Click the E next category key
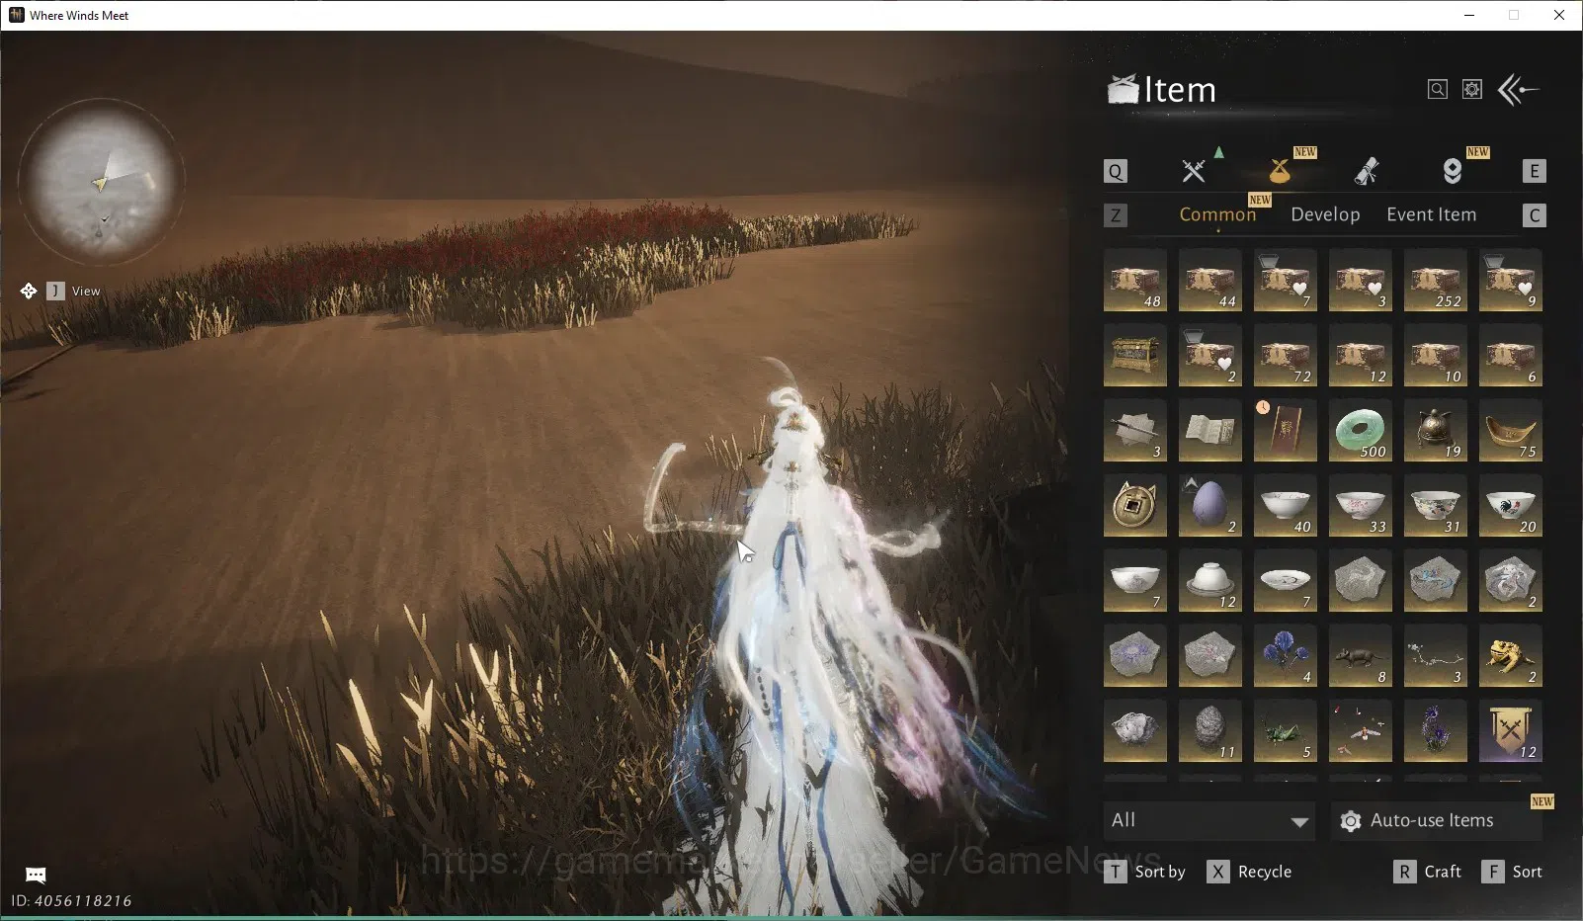The image size is (1583, 921). click(x=1534, y=171)
